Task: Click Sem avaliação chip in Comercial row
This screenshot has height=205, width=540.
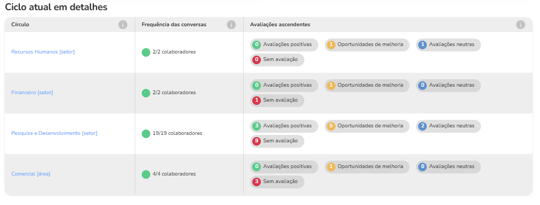Action: point(277,182)
